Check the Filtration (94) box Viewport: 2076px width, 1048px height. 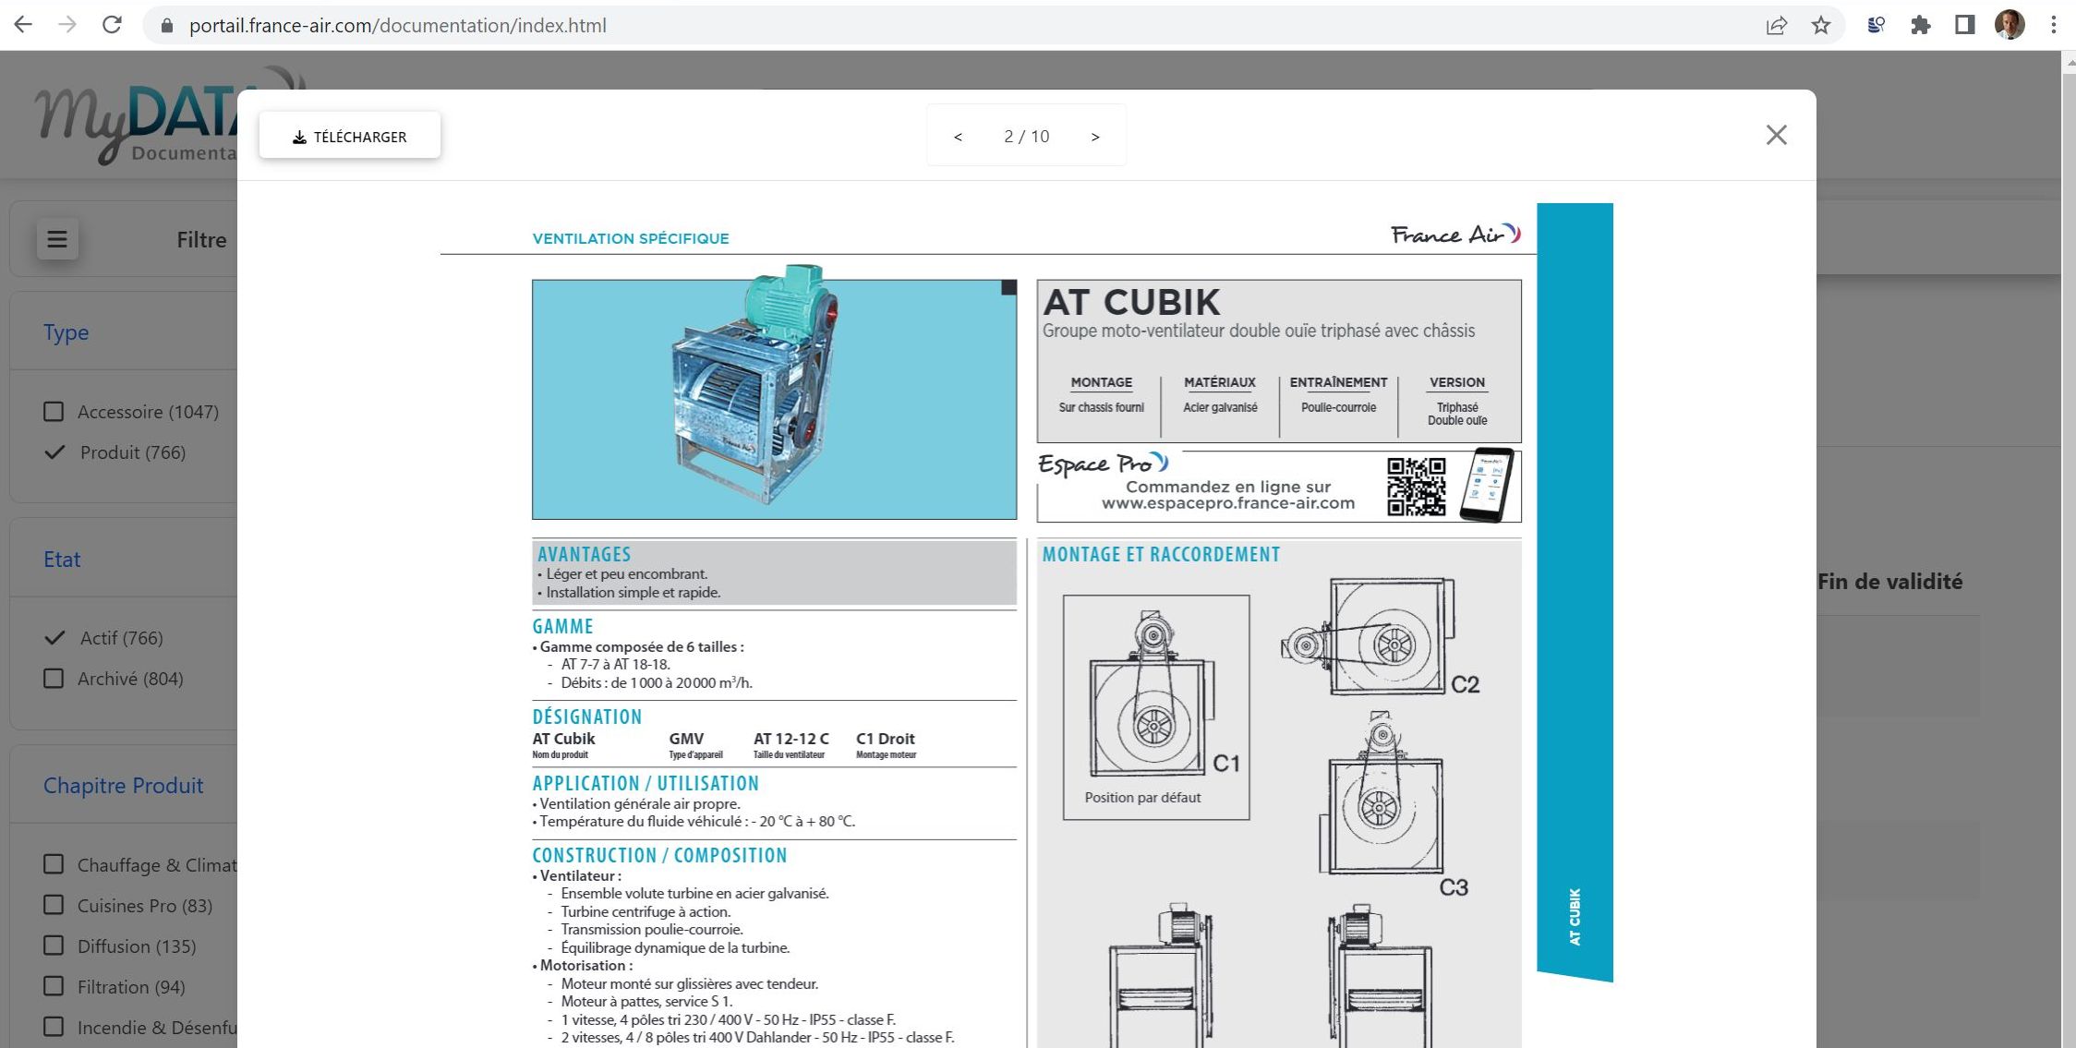point(54,986)
